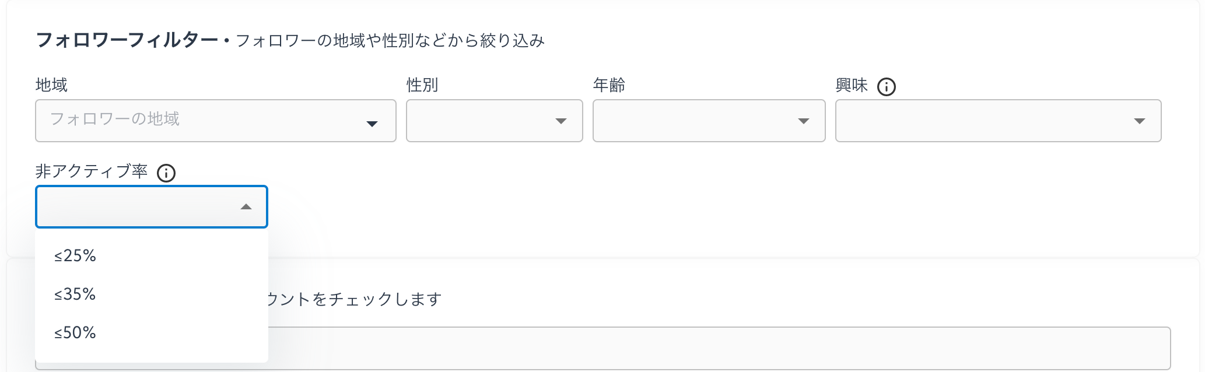This screenshot has width=1205, height=372.
Task: Click the open 非アクティブ率 select box
Action: coord(134,207)
